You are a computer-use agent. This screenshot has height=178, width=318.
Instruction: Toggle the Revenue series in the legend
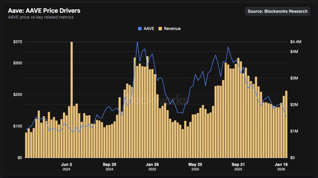[x=170, y=29]
